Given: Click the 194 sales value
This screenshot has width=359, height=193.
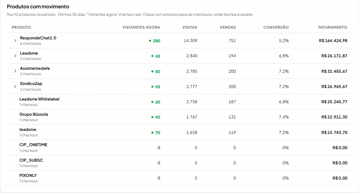Looking at the screenshot, I should [232, 56].
